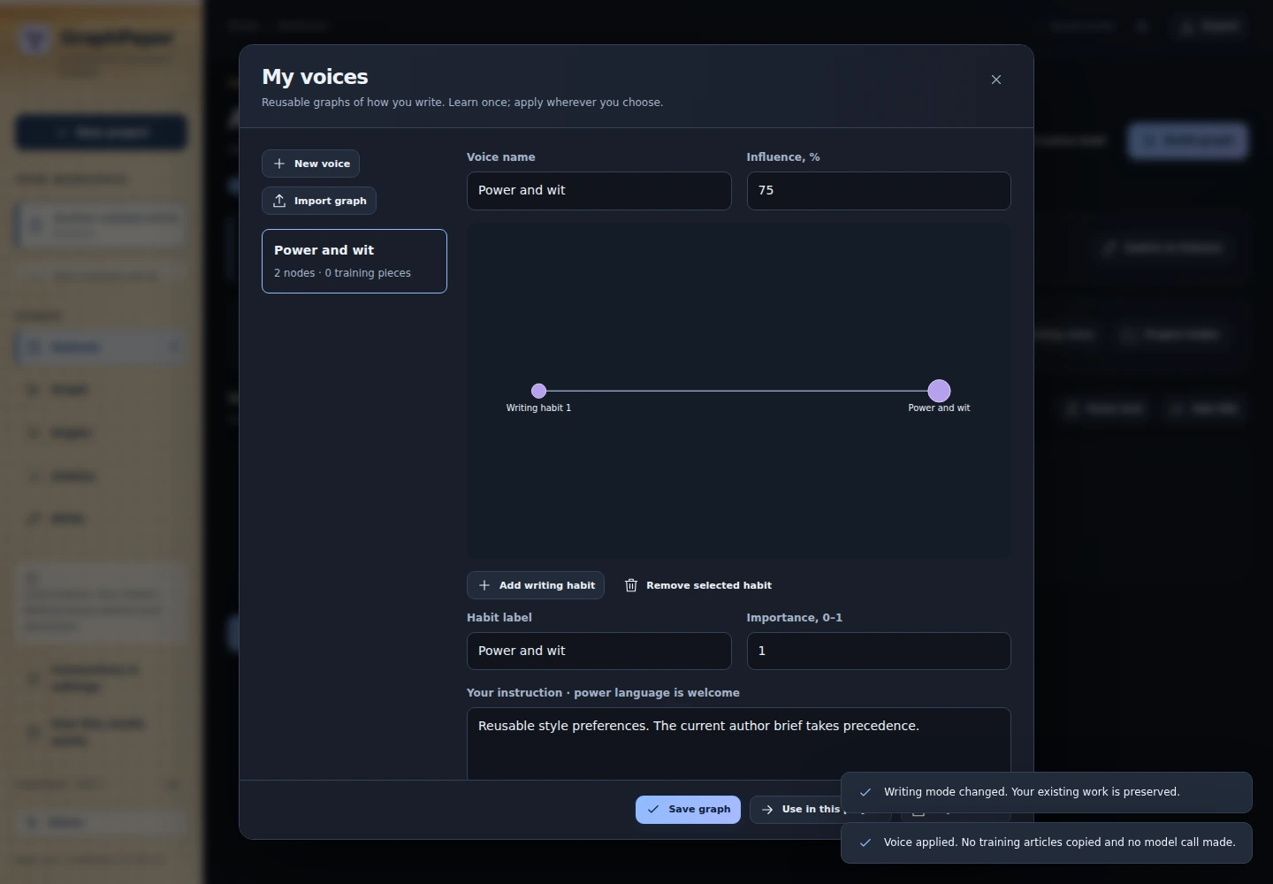Edit the Influence percent field

coord(879,191)
